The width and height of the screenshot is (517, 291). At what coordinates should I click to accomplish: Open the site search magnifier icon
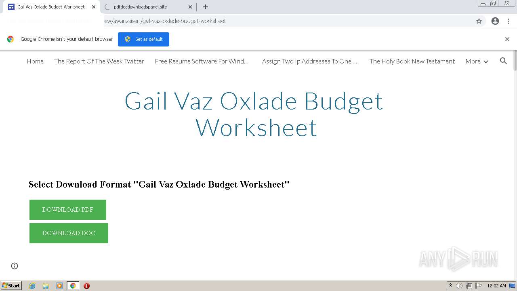(x=503, y=61)
